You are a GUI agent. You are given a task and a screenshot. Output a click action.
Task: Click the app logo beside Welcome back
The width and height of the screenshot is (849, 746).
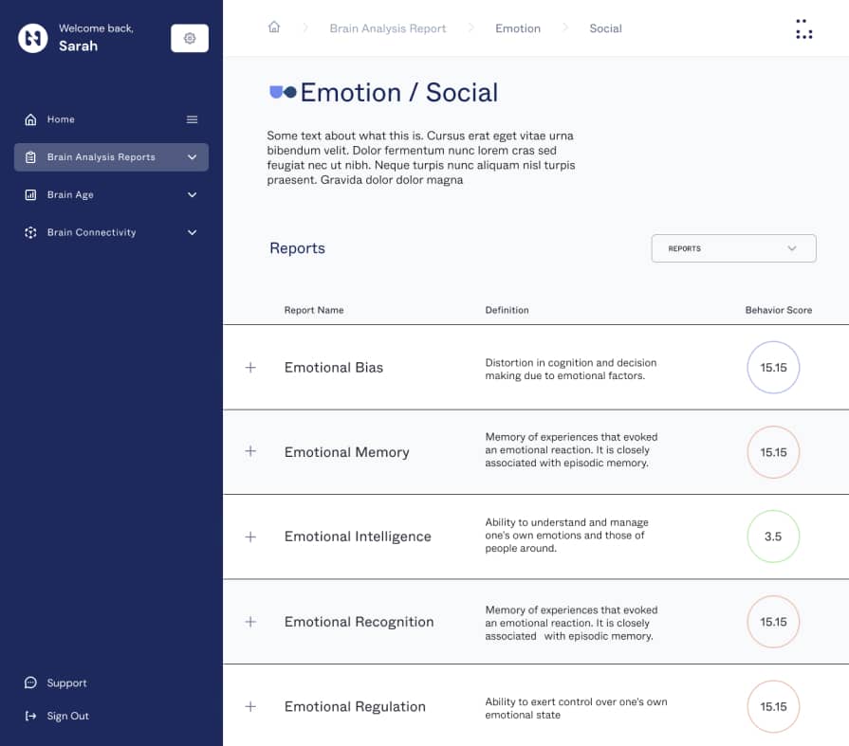click(x=33, y=38)
